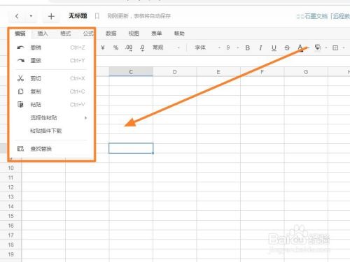Open the borders dropdown arrow
This screenshot has width=350, height=262.
pos(344,48)
